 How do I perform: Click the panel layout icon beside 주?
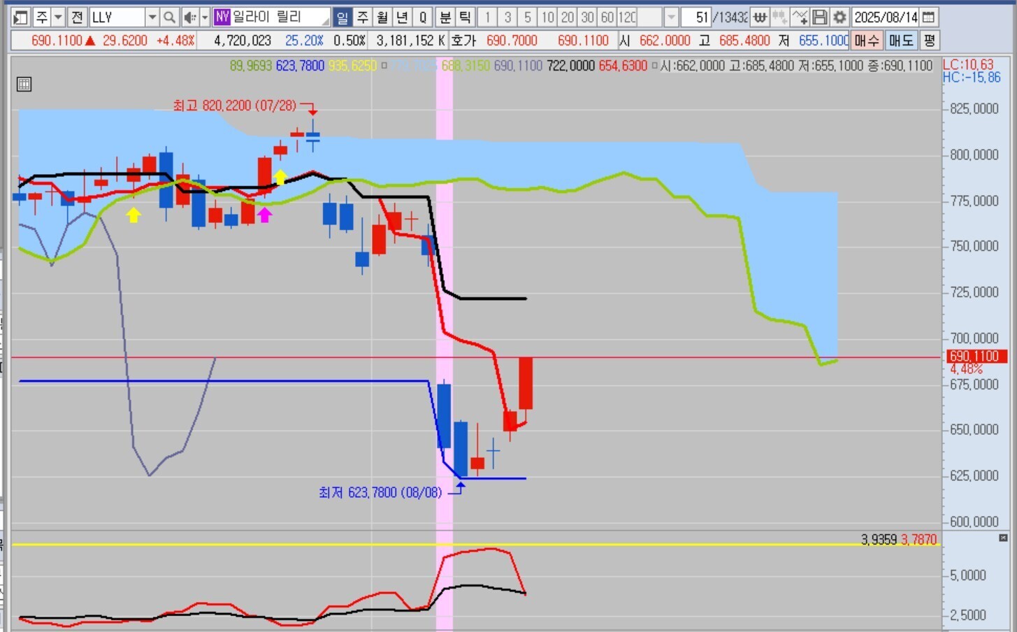point(20,17)
